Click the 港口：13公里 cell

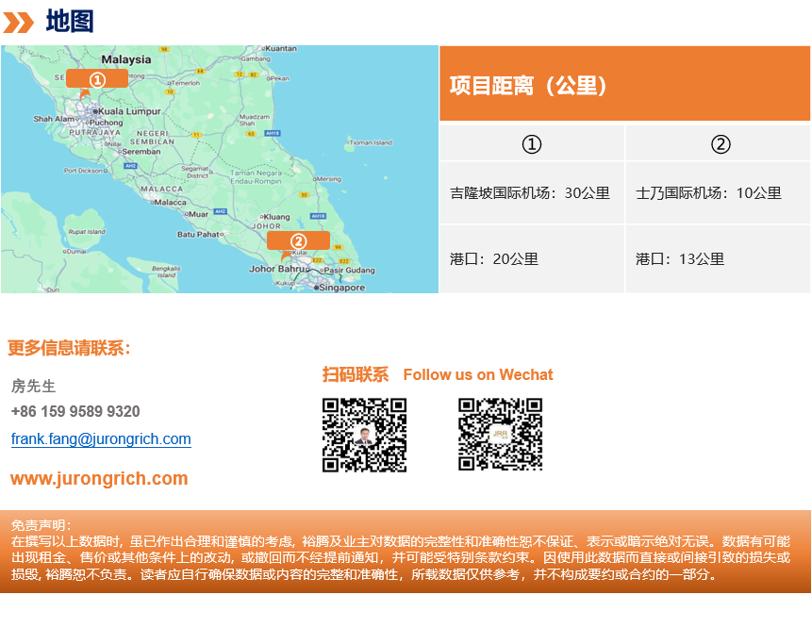point(680,259)
